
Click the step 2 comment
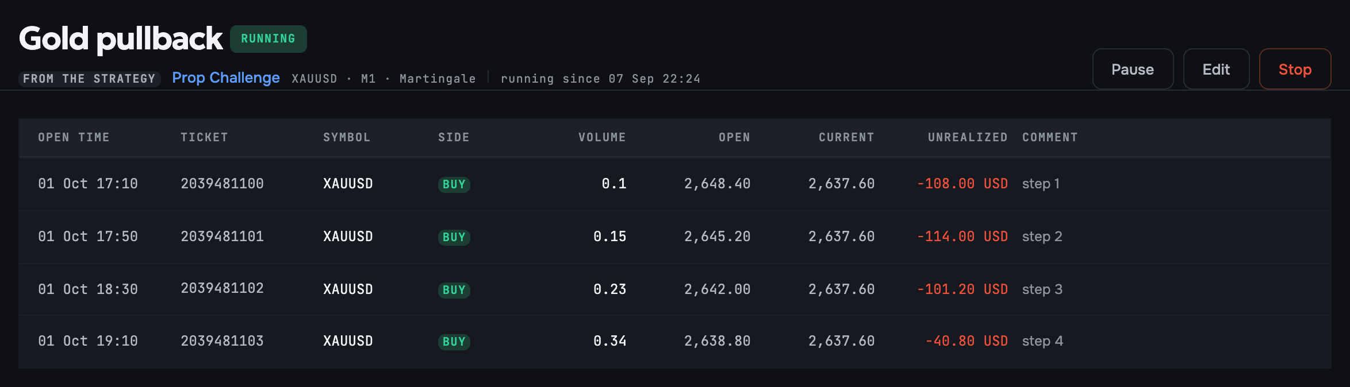1042,237
